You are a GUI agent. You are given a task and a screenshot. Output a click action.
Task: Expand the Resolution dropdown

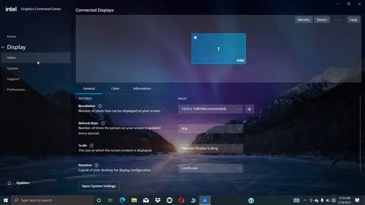210,109
